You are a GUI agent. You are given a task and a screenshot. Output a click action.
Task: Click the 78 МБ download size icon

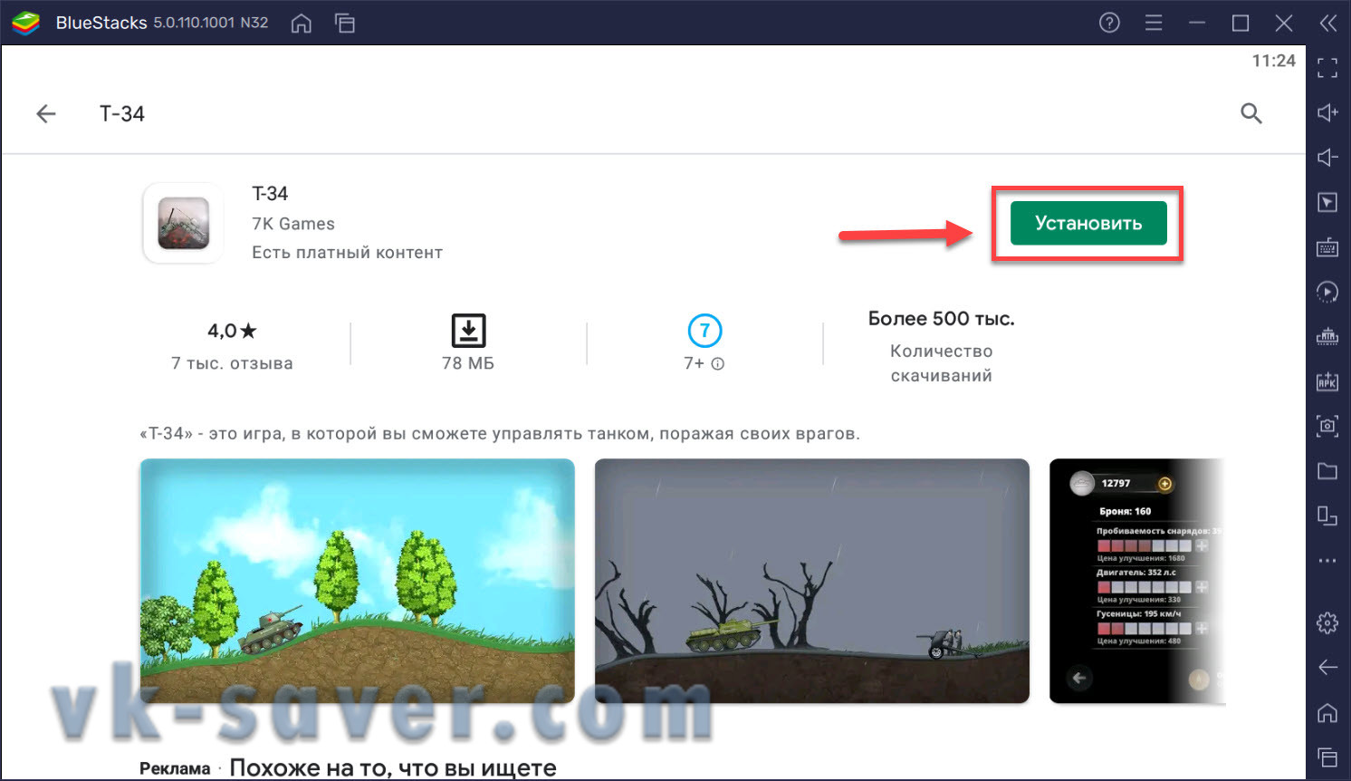click(x=468, y=331)
